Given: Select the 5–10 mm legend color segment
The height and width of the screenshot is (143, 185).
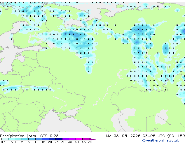Looking at the screenshot, I should point(32,139).
